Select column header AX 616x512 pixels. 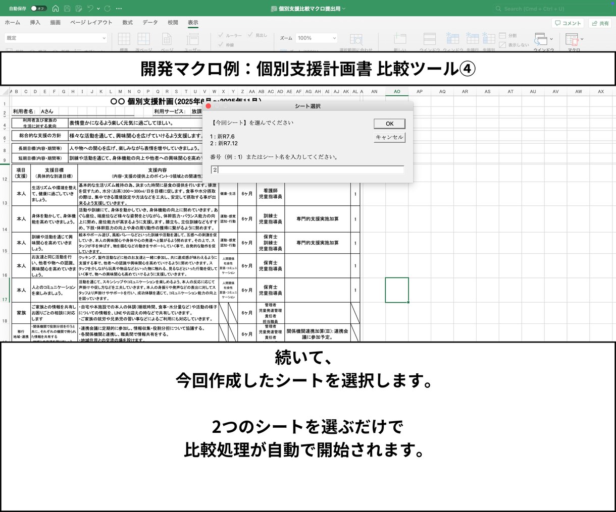tap(601, 92)
